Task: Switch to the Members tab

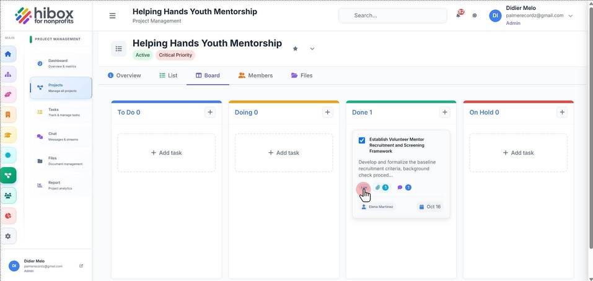Action: tap(256, 75)
